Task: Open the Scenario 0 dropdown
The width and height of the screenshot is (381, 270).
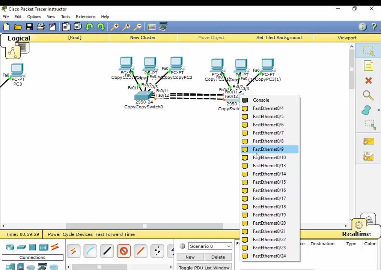Action: (210, 246)
